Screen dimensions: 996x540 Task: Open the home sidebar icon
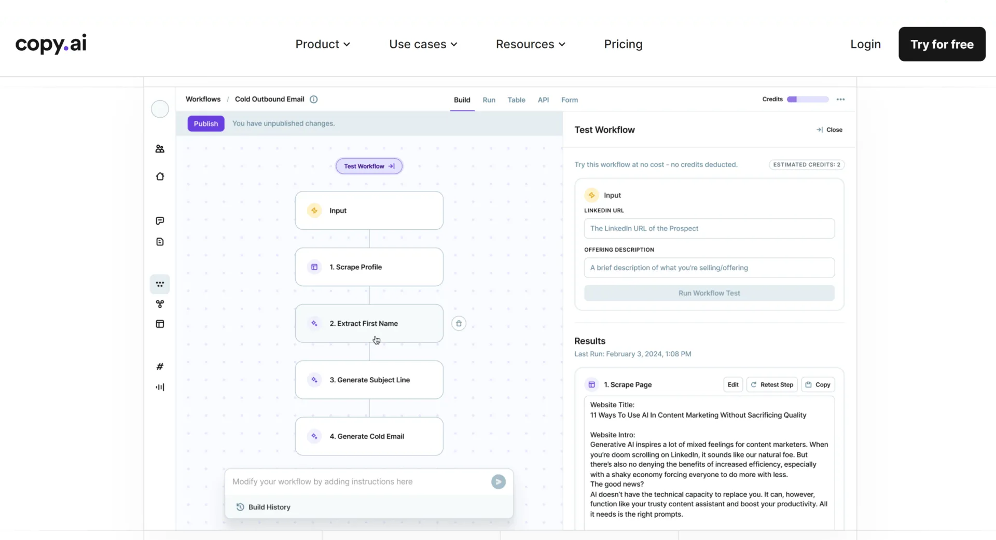(160, 176)
